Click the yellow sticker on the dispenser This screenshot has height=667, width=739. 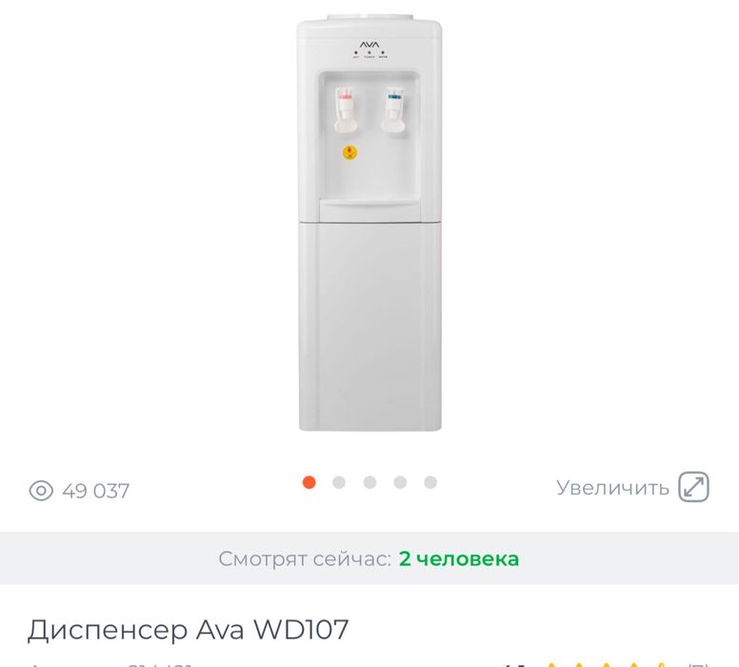(350, 152)
